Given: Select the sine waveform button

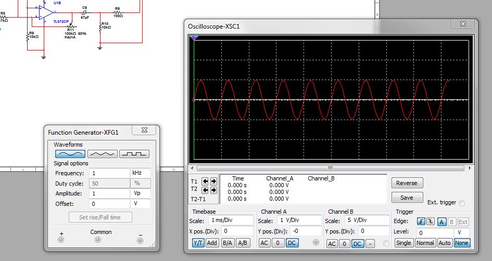Looking at the screenshot, I should pos(70,154).
